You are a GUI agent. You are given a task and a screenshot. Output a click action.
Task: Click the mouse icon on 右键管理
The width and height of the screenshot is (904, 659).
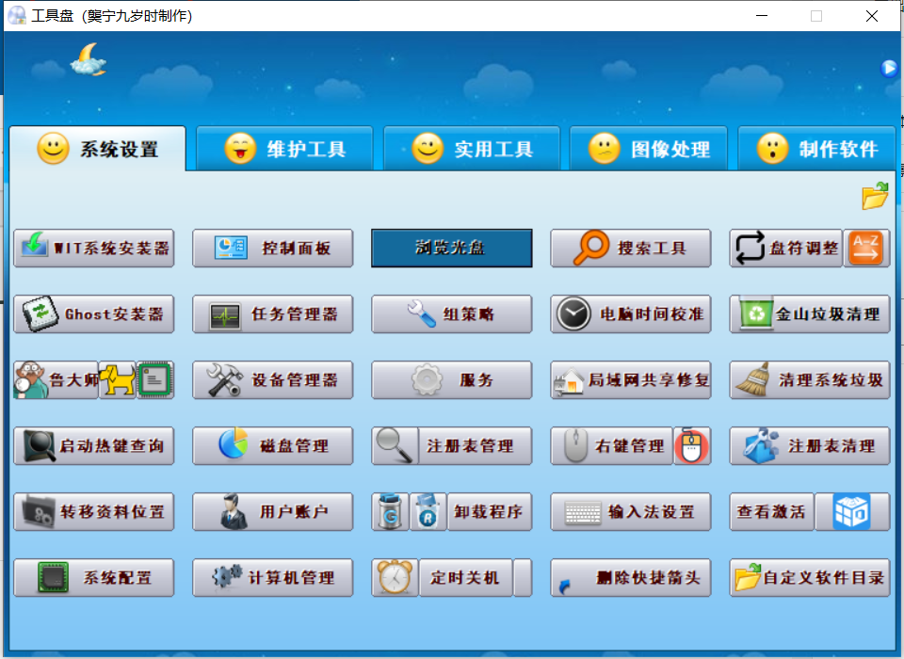tap(691, 445)
